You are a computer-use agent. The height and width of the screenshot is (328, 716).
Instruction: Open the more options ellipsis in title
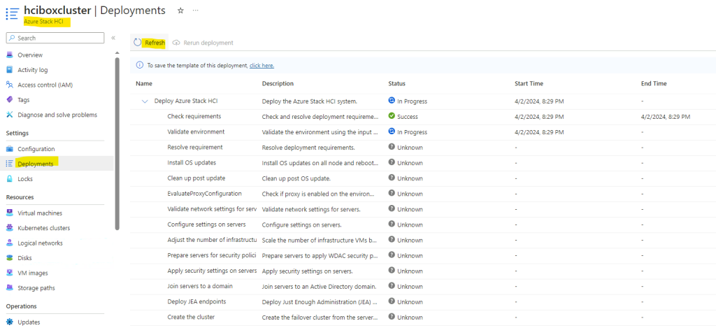coord(196,10)
